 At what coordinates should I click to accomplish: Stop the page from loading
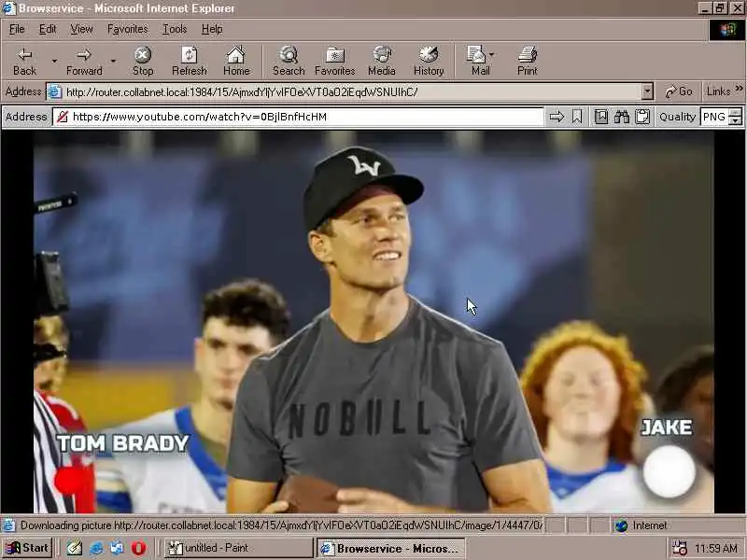point(143,61)
